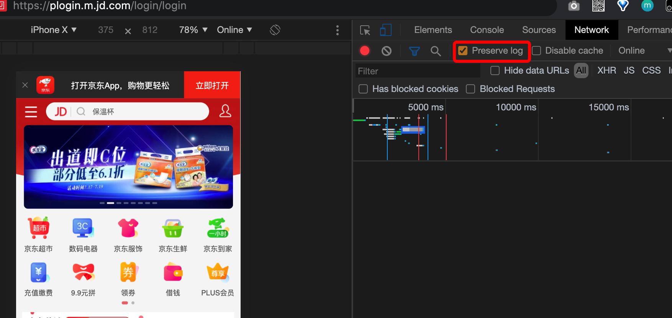Open the 78% zoom dropdown
The width and height of the screenshot is (672, 318).
pyautogui.click(x=193, y=30)
